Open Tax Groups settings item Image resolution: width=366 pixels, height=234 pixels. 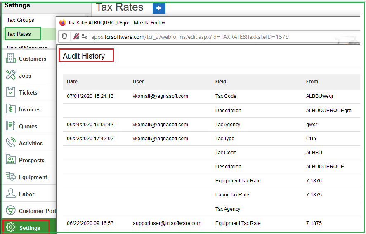[21, 20]
